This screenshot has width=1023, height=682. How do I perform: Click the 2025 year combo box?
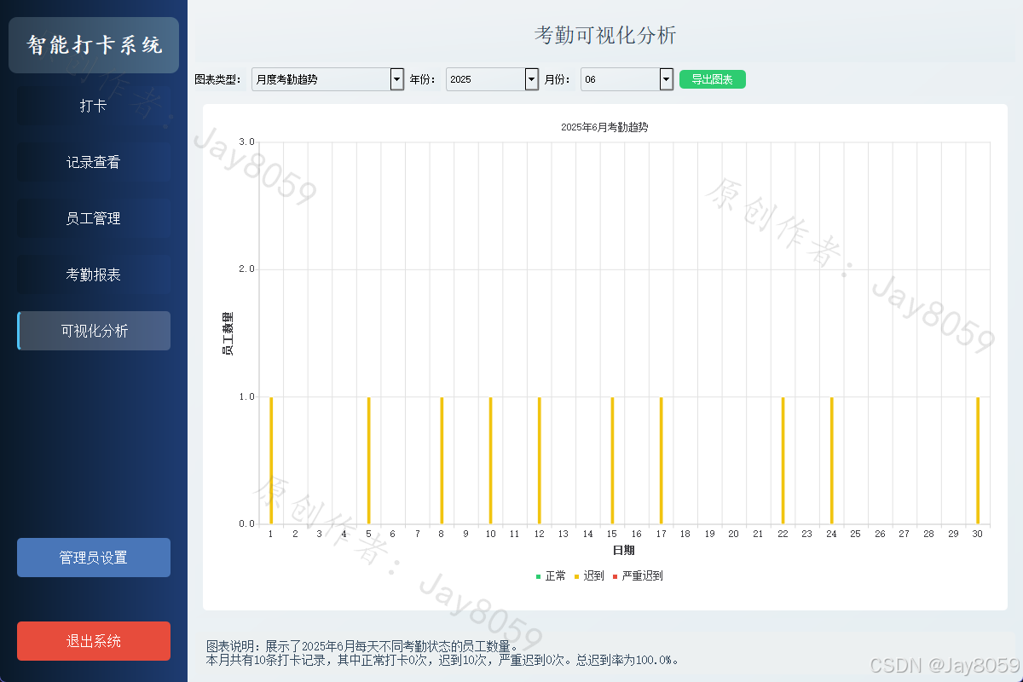[x=493, y=79]
